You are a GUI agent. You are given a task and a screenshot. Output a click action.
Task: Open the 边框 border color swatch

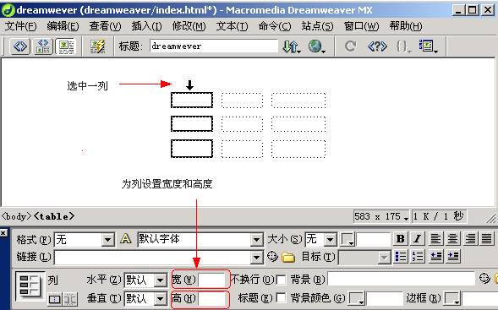[x=451, y=298]
